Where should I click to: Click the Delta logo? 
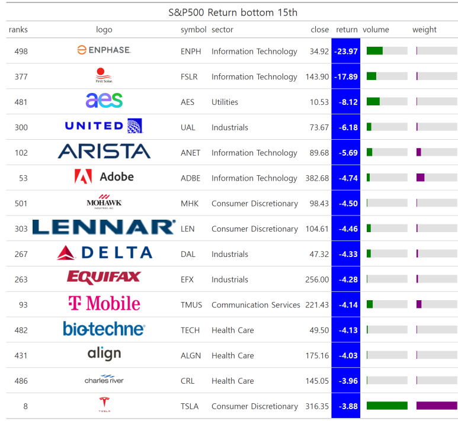tap(104, 253)
